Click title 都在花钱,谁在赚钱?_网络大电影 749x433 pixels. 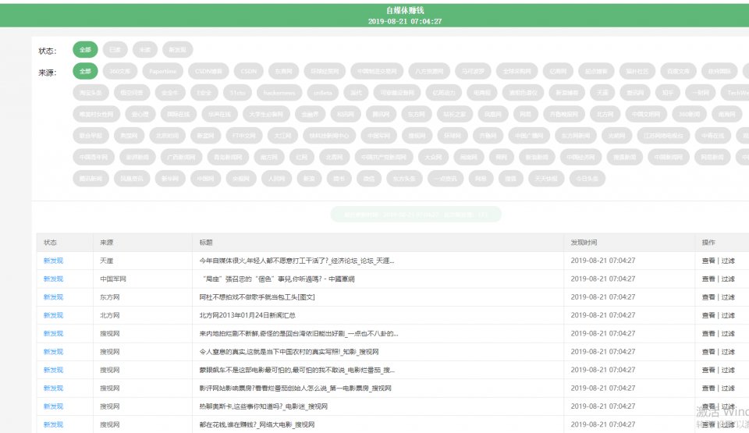click(257, 424)
